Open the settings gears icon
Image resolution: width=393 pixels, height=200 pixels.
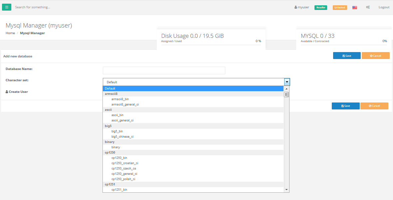tap(368, 7)
